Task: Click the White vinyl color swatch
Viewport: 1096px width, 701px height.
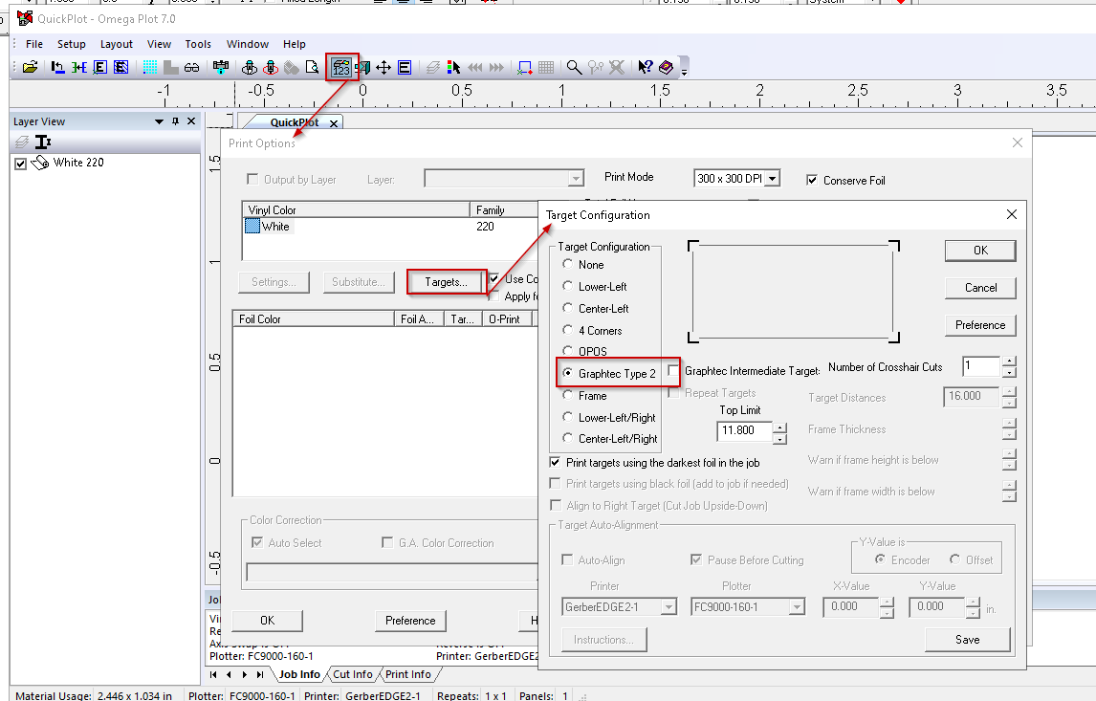Action: tap(252, 227)
